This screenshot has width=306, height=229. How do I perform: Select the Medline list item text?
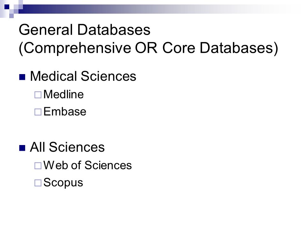(x=64, y=94)
